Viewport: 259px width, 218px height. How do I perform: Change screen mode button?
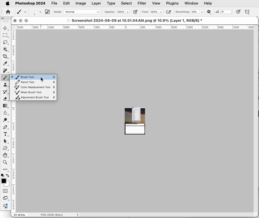click(5, 198)
